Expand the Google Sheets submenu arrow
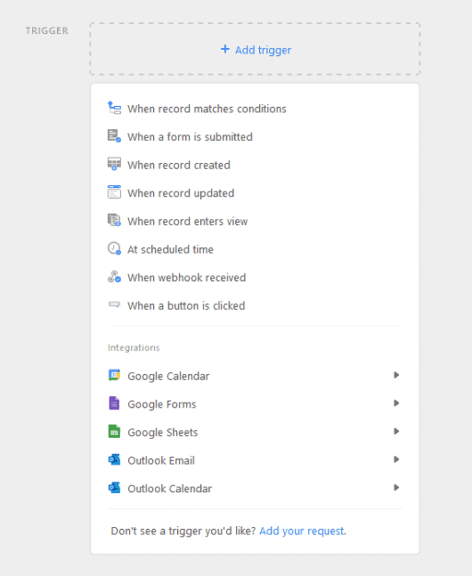 click(x=396, y=431)
